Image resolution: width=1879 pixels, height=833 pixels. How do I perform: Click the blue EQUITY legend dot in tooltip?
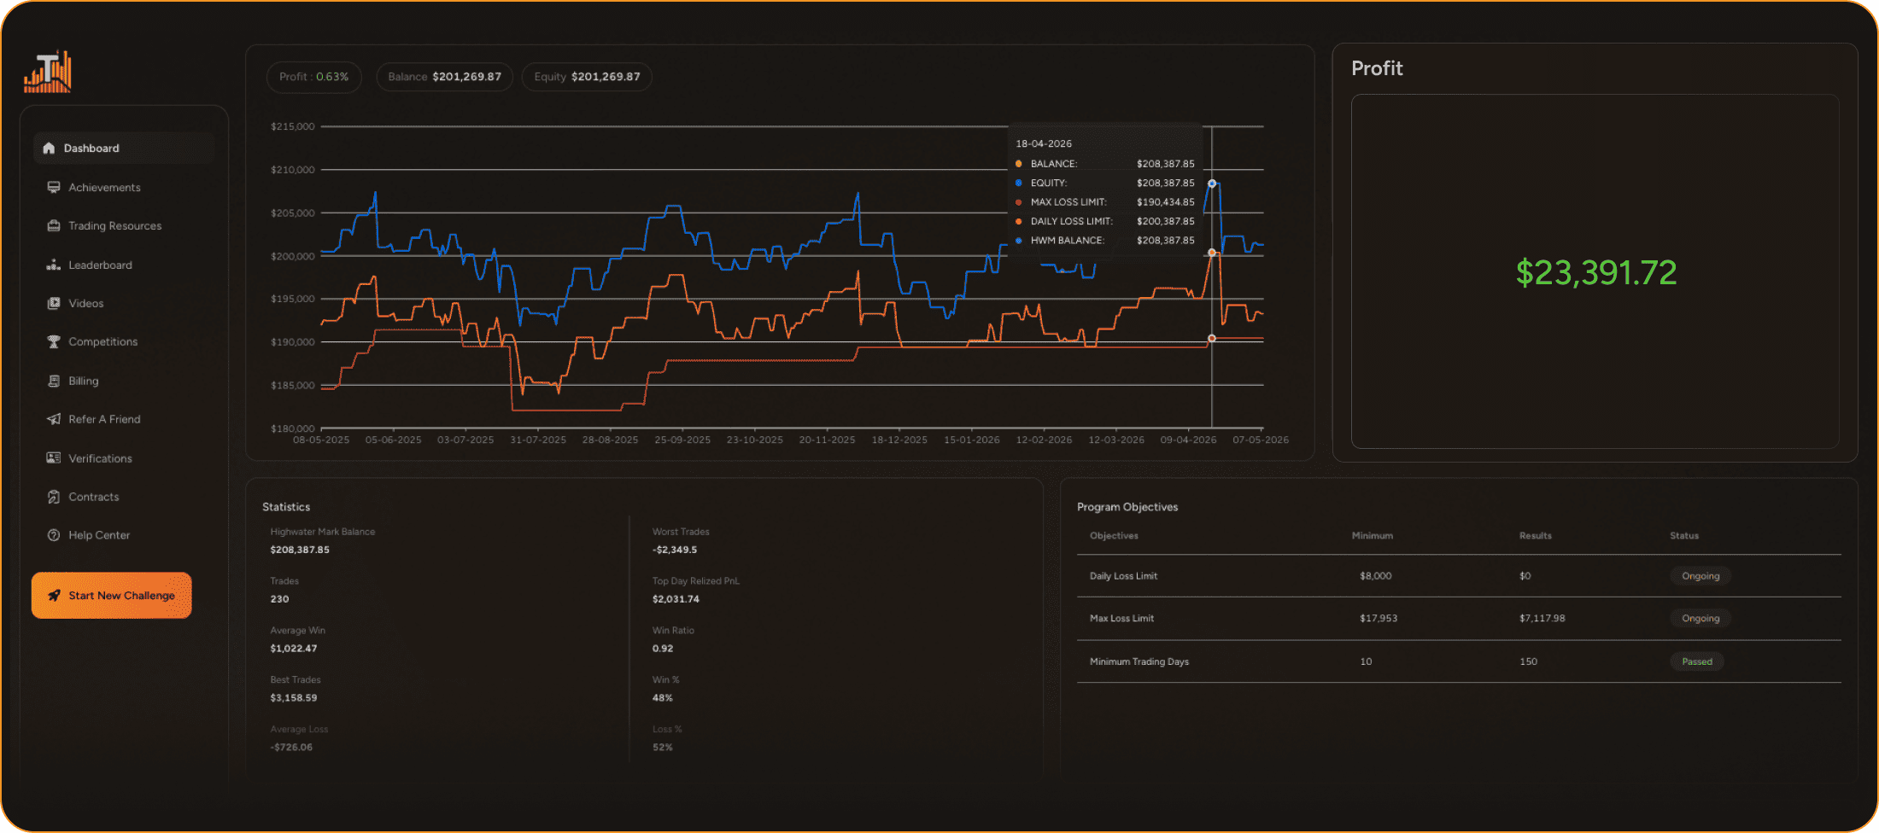[1018, 183]
